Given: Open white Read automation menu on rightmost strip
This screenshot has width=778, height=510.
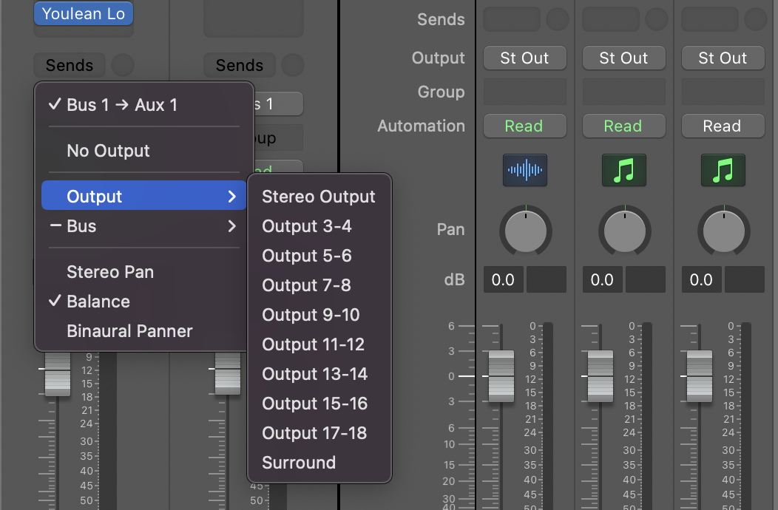Looking at the screenshot, I should (x=723, y=126).
